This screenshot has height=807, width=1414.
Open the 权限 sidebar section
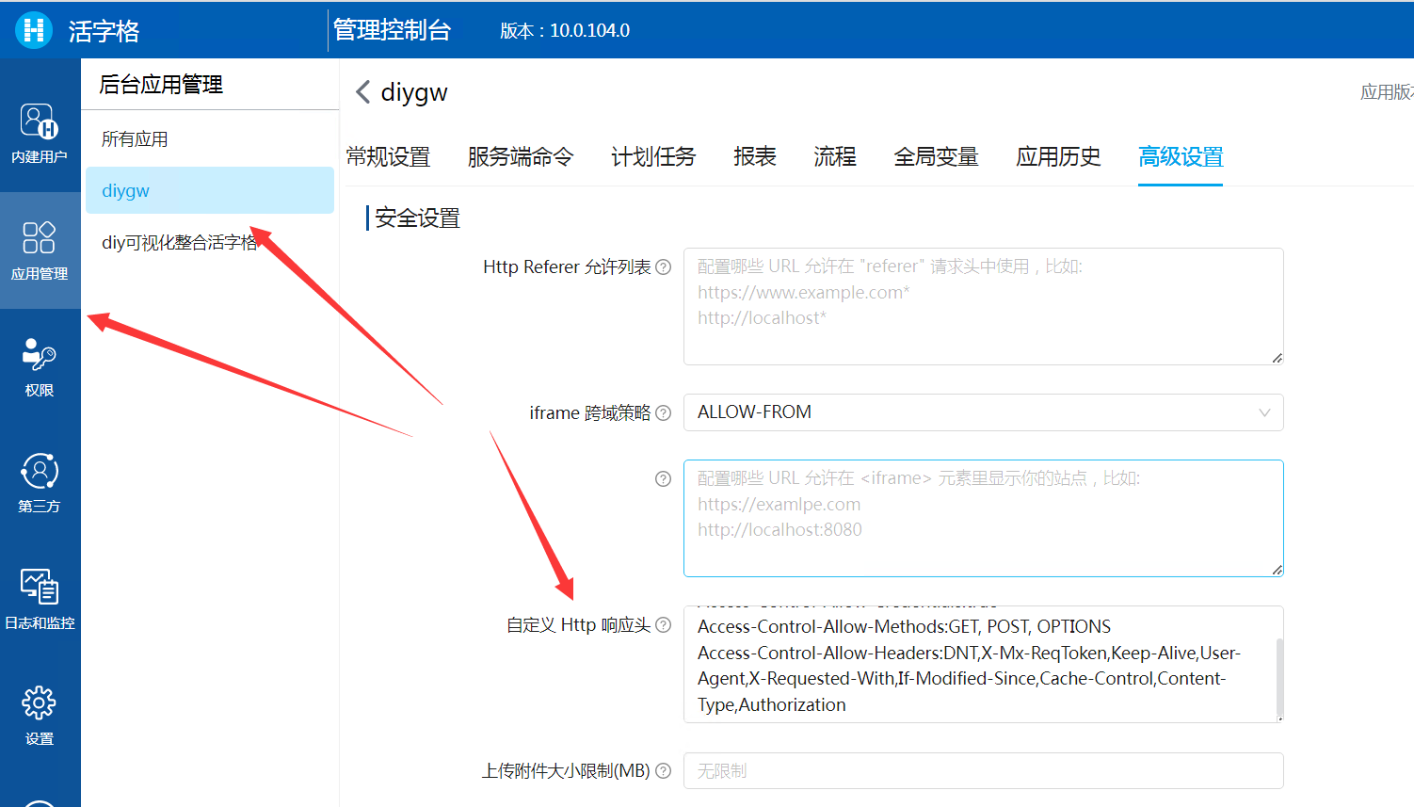pyautogui.click(x=40, y=367)
